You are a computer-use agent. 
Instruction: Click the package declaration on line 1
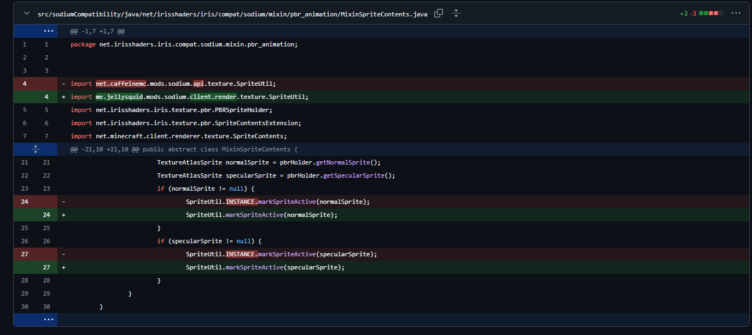coord(184,44)
